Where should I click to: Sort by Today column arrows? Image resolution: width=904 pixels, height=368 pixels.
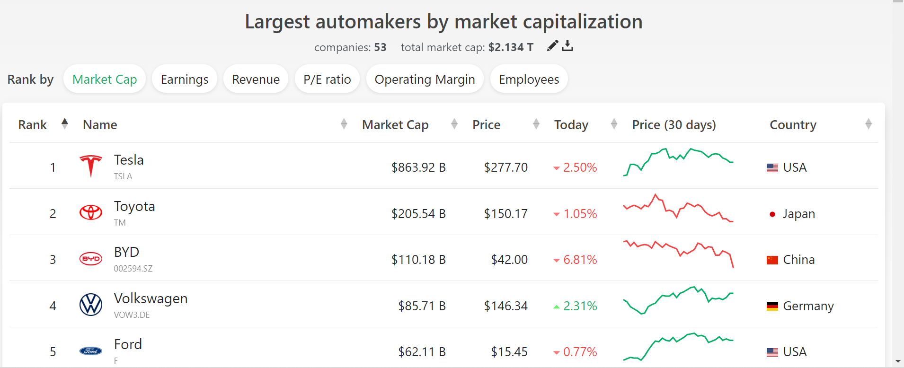[x=614, y=124]
